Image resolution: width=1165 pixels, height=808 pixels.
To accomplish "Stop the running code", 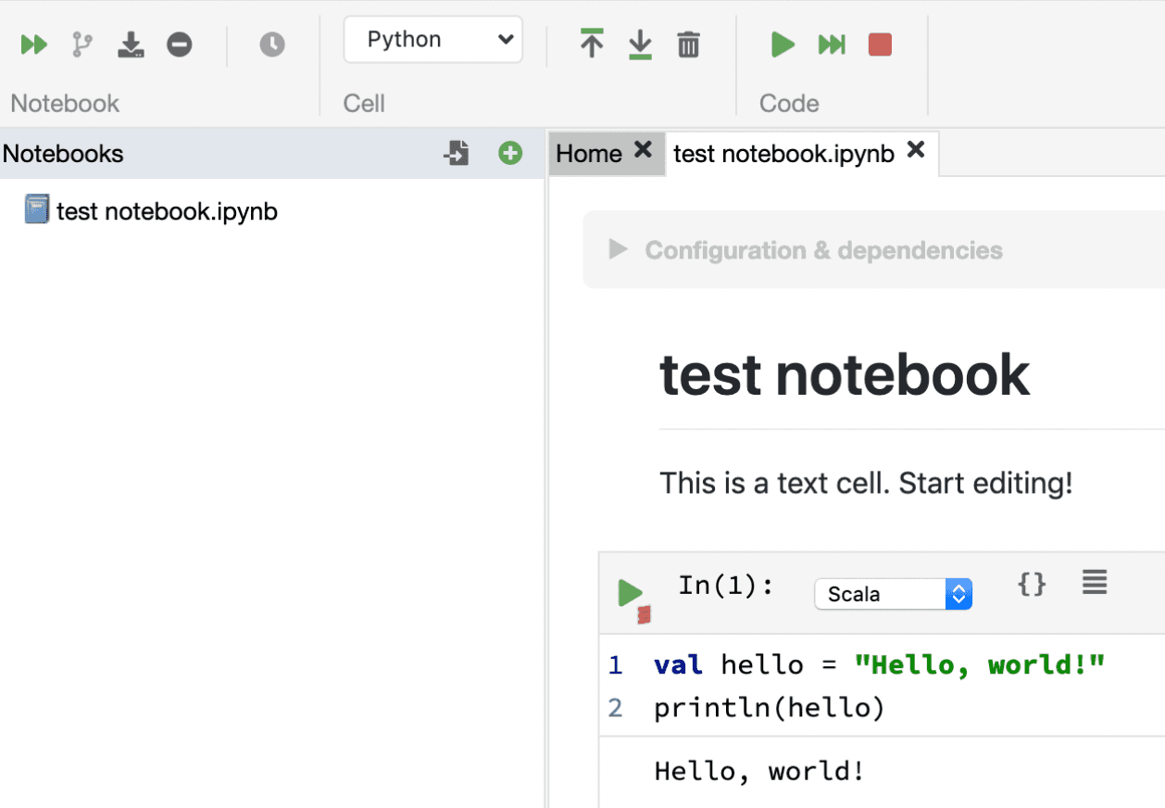I will tap(881, 44).
